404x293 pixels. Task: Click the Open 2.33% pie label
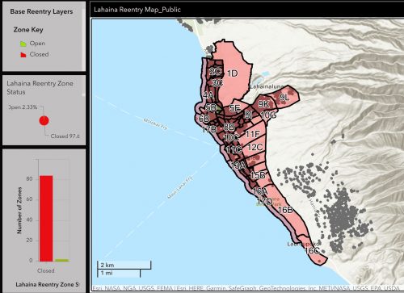[x=23, y=107]
